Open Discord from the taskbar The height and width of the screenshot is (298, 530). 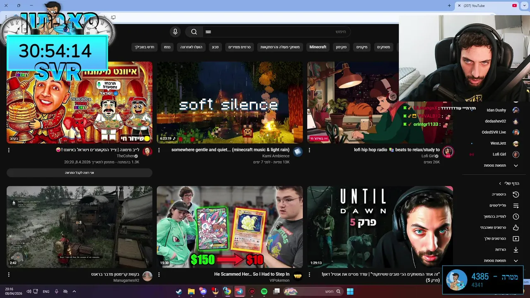[x=203, y=291]
